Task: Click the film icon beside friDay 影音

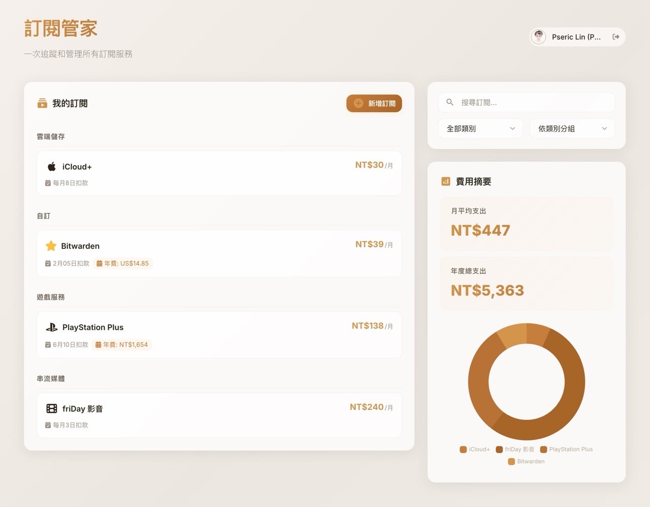Action: (51, 408)
